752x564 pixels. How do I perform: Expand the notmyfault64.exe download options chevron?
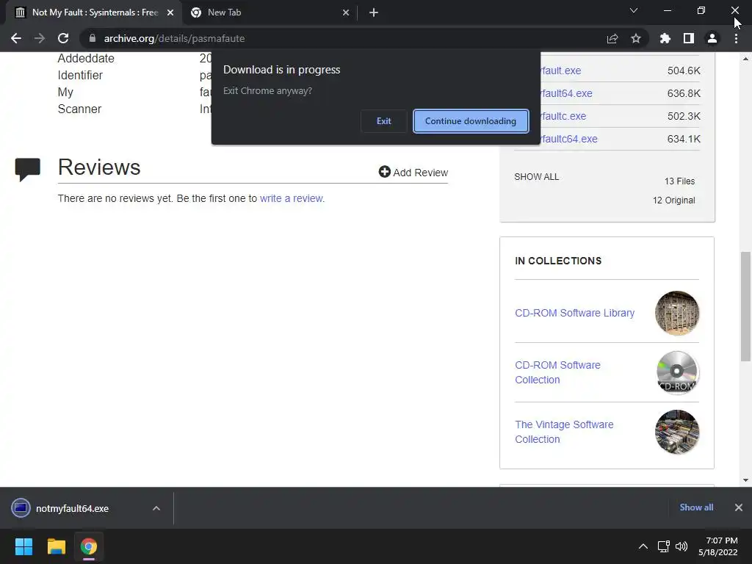coord(156,508)
